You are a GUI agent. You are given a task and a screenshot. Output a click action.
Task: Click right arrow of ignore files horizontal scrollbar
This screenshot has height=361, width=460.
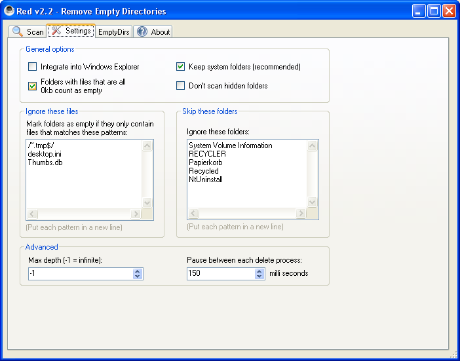click(136, 214)
